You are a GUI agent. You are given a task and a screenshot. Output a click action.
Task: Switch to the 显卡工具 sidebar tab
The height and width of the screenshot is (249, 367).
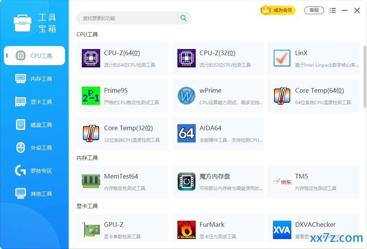[x=34, y=102]
